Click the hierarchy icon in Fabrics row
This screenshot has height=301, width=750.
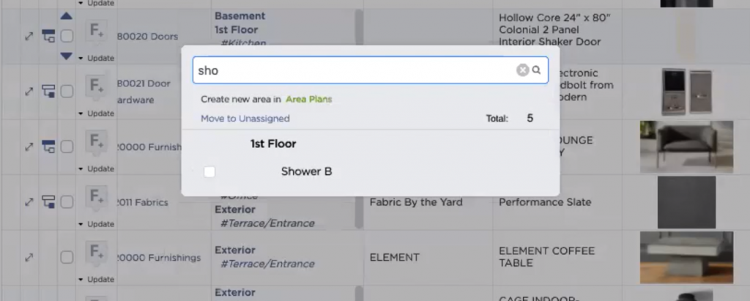(50, 201)
